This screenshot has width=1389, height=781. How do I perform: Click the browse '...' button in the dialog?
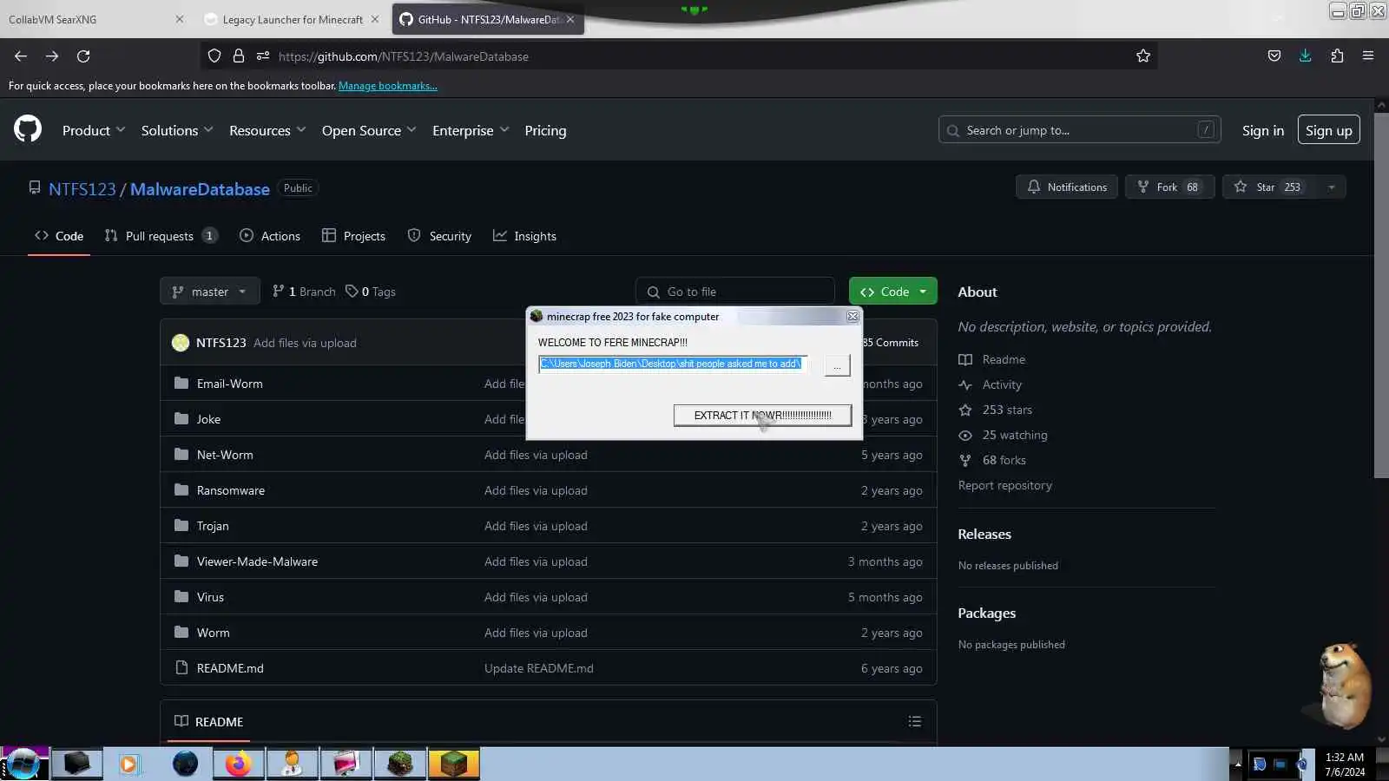coord(837,365)
